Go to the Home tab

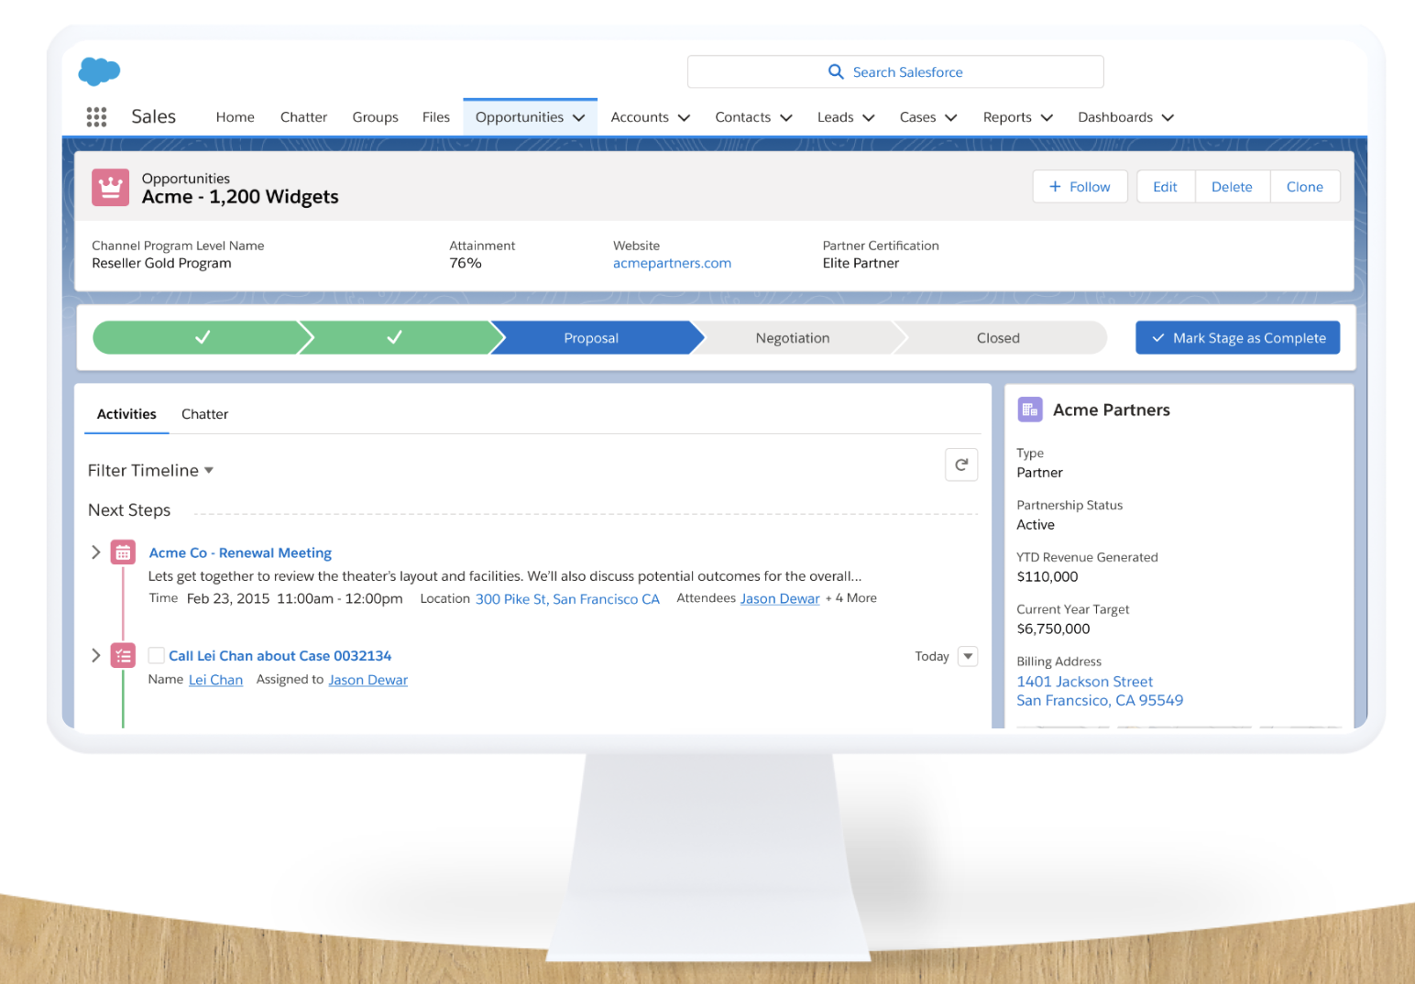(x=236, y=117)
